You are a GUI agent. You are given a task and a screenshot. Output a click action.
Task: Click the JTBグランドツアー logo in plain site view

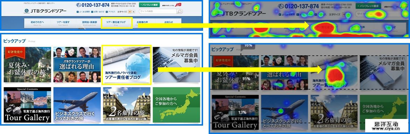click(x=45, y=11)
